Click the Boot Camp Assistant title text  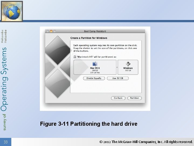tap(95, 31)
